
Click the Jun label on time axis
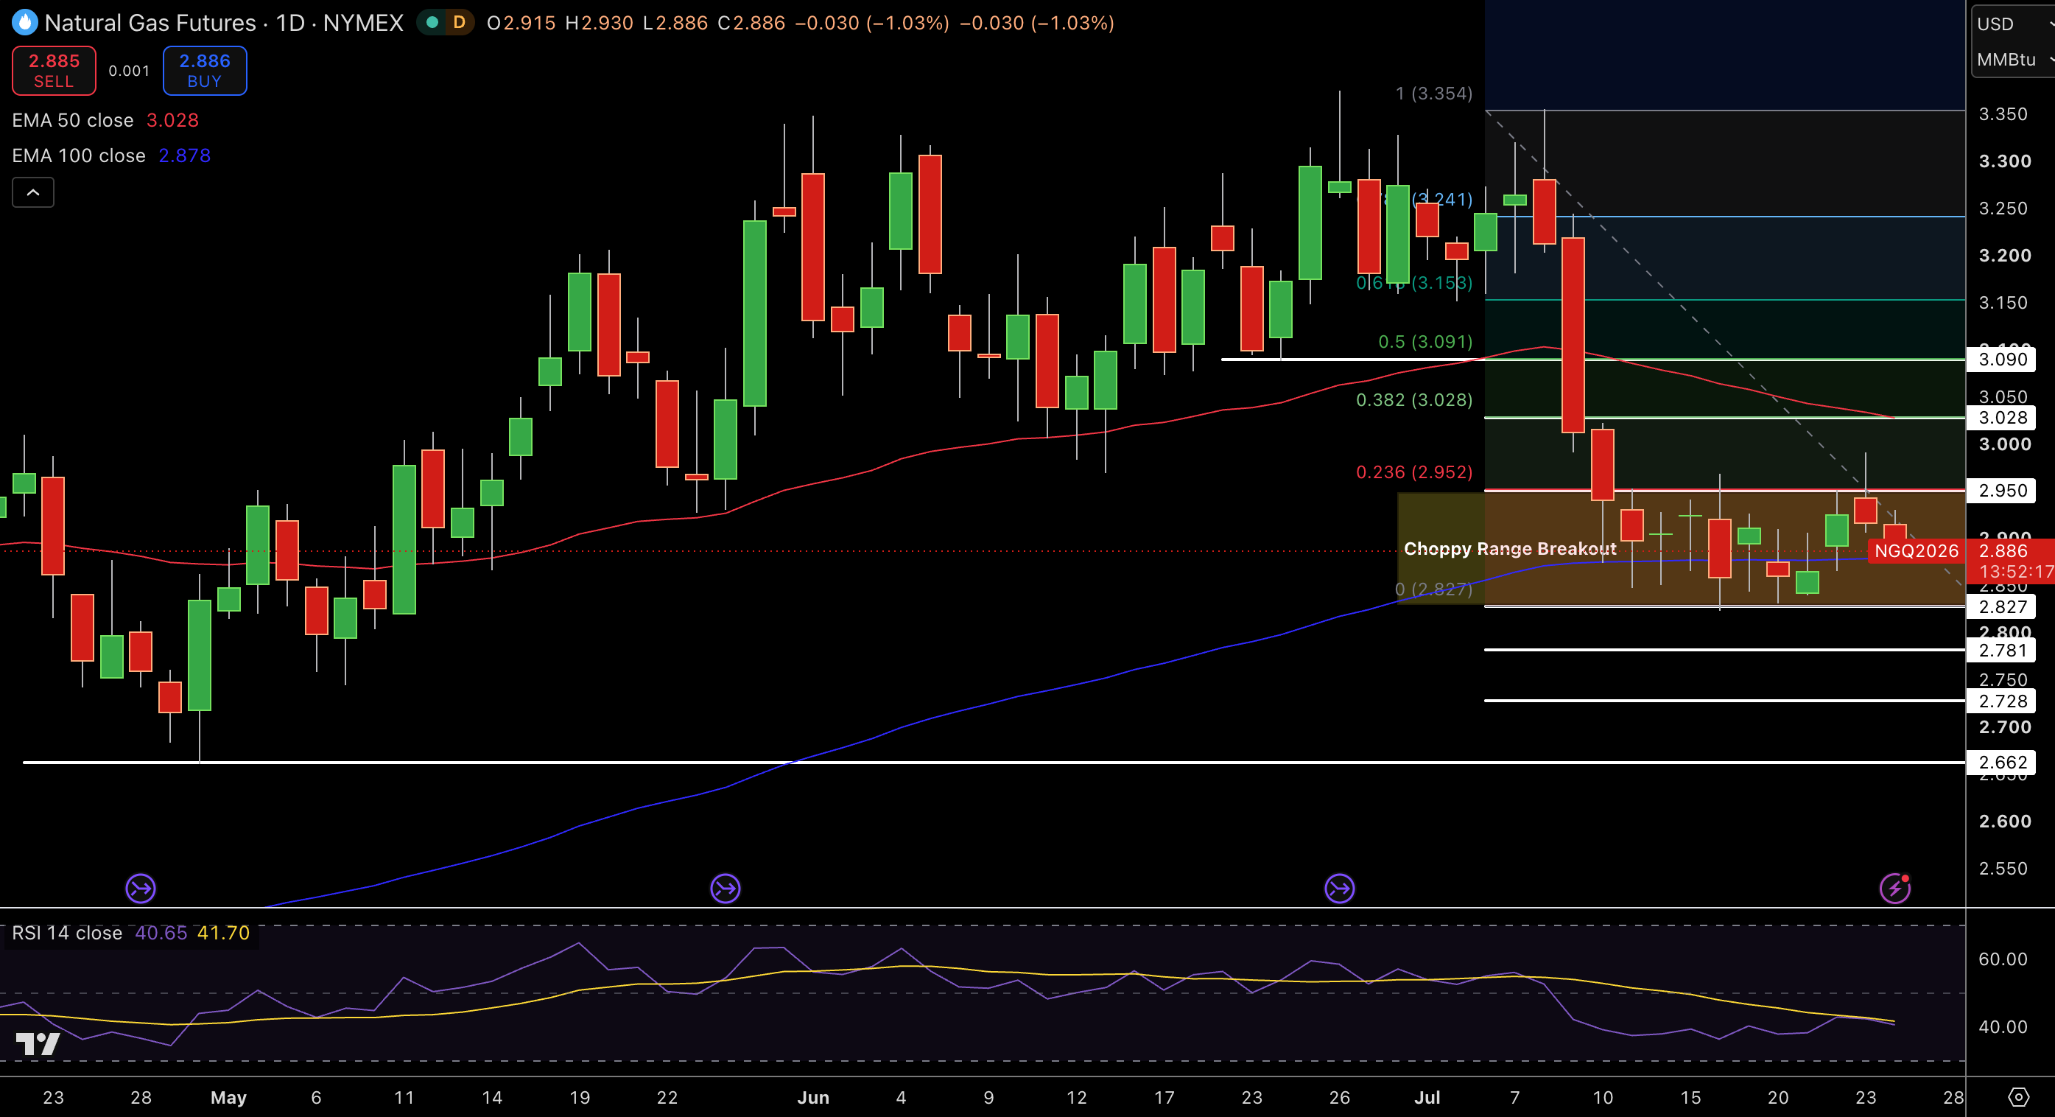coord(813,1097)
